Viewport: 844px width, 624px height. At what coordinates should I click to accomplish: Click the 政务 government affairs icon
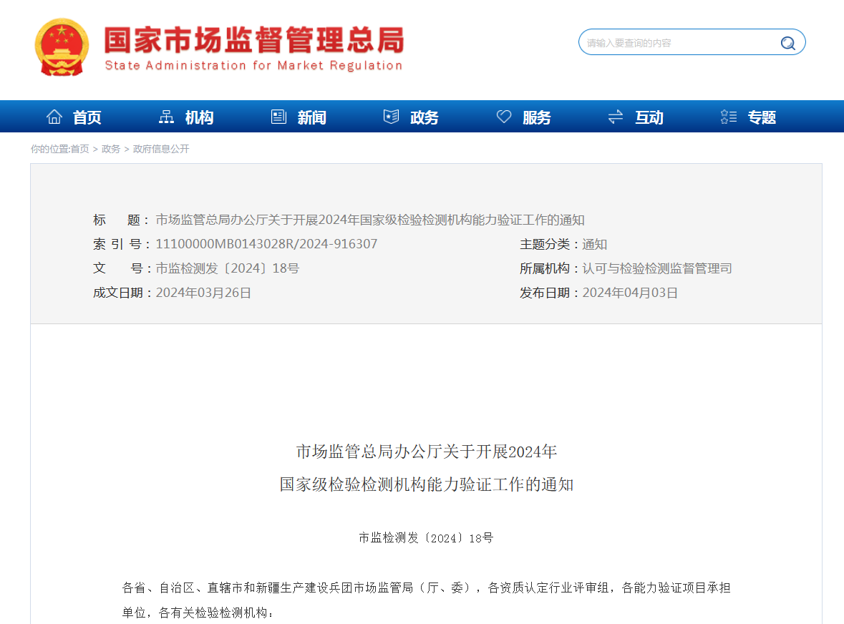[x=391, y=116]
